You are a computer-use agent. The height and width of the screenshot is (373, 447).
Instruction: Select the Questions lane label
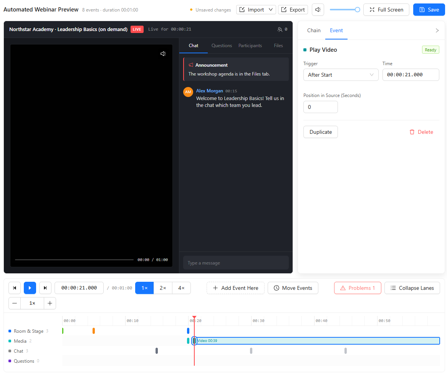click(24, 361)
